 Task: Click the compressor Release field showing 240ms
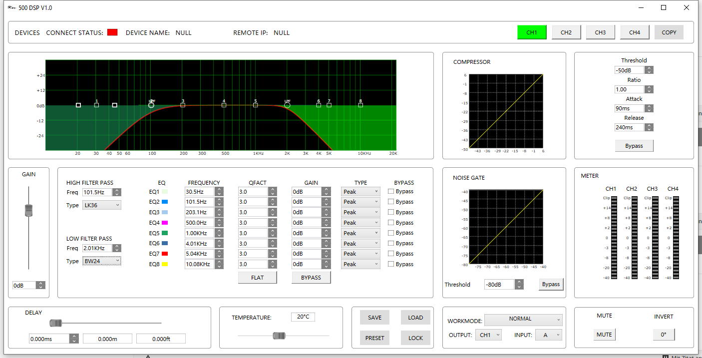click(x=630, y=127)
